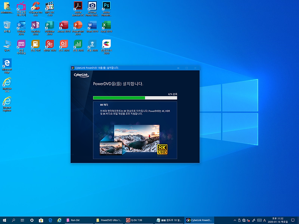This screenshot has width=299, height=224.
Task: Launch the Internet Explorer desktop shortcut
Action: (7, 104)
